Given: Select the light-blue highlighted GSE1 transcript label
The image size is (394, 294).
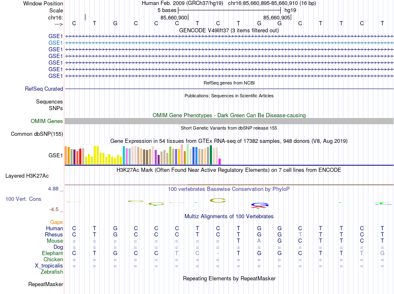Looking at the screenshot, I should click(x=56, y=43).
